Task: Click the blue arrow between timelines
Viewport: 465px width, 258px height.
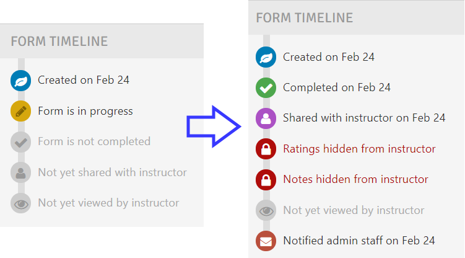Action: (214, 127)
